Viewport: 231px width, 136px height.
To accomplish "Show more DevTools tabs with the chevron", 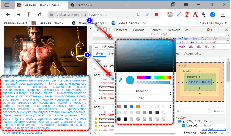I will (x=186, y=30).
